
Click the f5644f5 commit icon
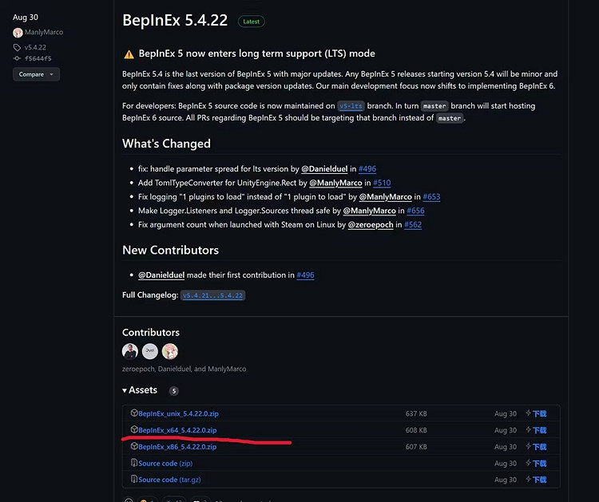click(18, 57)
